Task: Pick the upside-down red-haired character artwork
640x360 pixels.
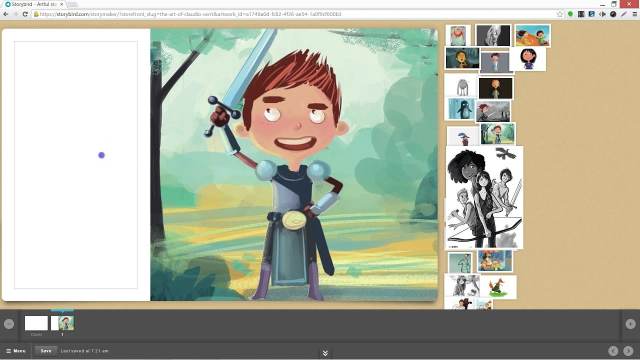Action: [458, 36]
